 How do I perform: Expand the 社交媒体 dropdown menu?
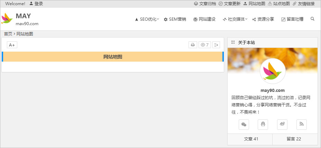click(235, 19)
